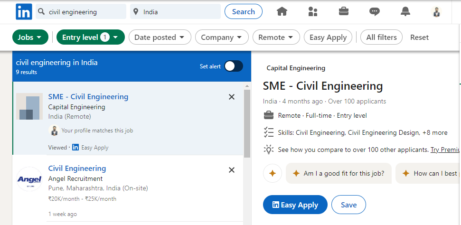Click the sparkle AI assistant circle icon
Screen dimensions: 461x225
coord(273,173)
